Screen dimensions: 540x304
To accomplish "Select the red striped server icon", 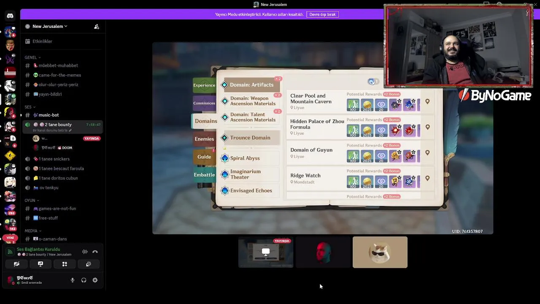I will [x=10, y=72].
